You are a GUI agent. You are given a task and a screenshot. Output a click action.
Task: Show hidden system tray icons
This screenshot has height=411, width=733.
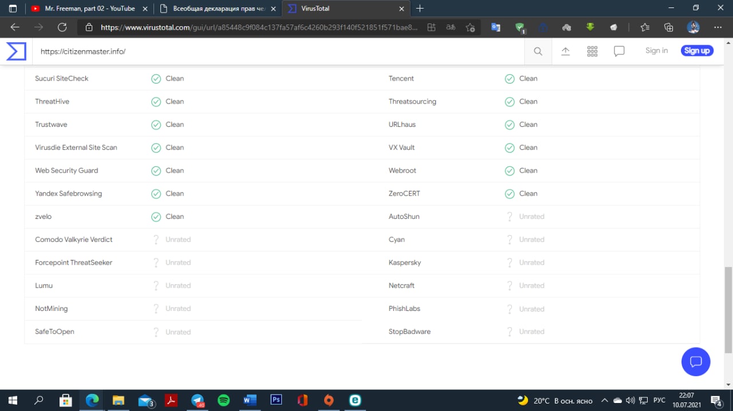[x=604, y=400]
